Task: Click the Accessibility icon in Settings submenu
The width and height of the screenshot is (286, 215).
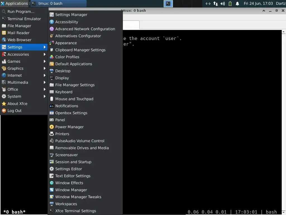Action: [52, 22]
